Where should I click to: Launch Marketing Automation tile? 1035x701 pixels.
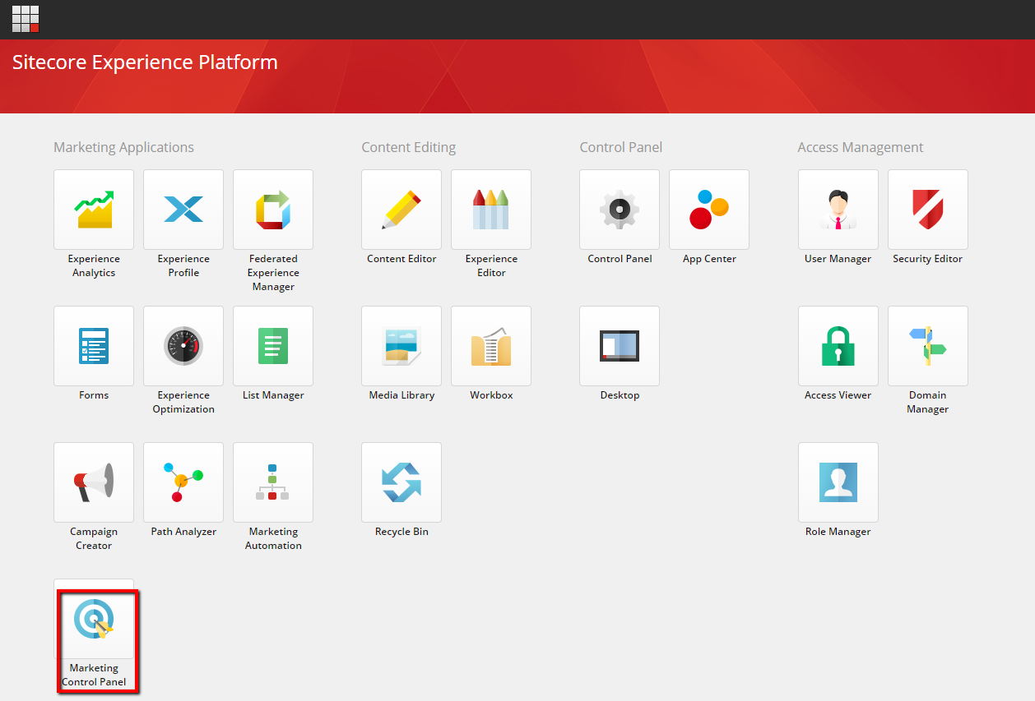click(x=273, y=482)
